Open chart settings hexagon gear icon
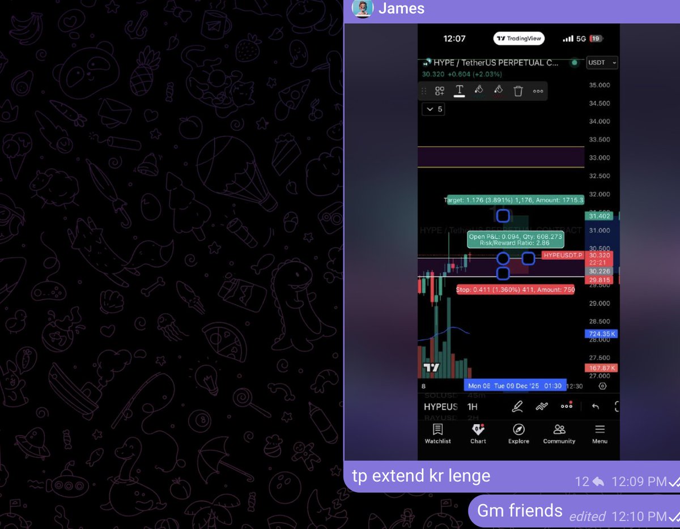Screen dimensions: 680x529 [x=602, y=386]
